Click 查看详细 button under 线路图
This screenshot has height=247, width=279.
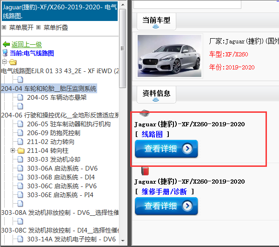(166, 149)
